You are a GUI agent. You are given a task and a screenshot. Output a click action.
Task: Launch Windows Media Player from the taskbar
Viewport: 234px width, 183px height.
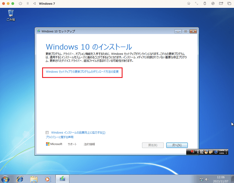point(48,179)
